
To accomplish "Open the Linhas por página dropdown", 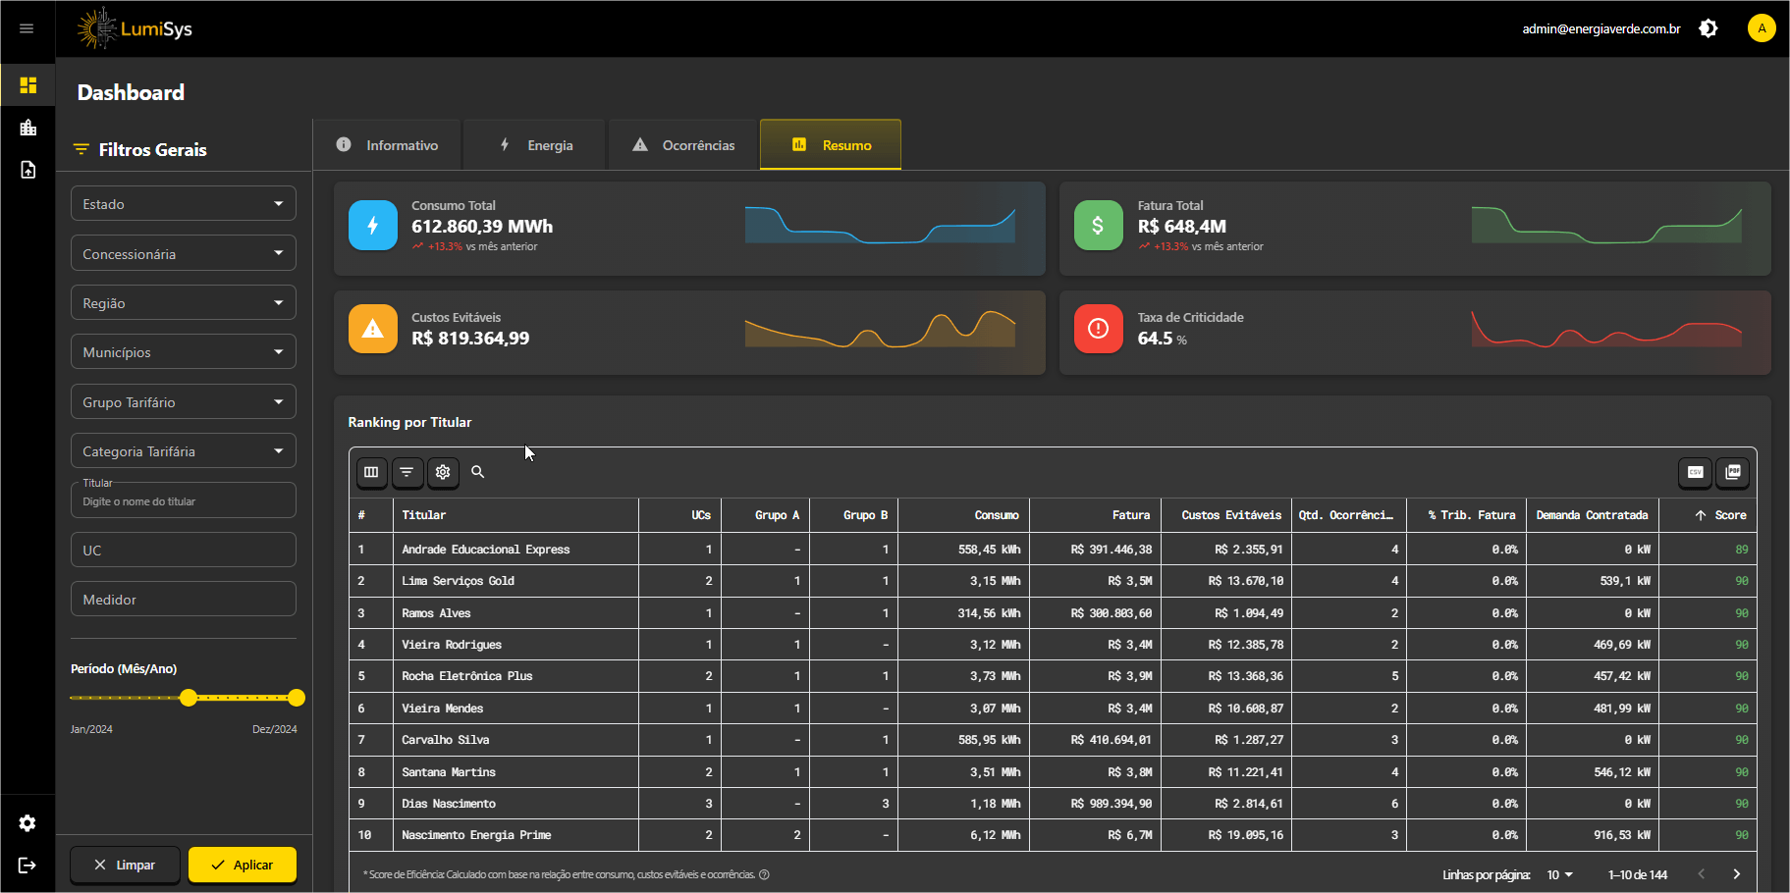I will (x=1557, y=874).
